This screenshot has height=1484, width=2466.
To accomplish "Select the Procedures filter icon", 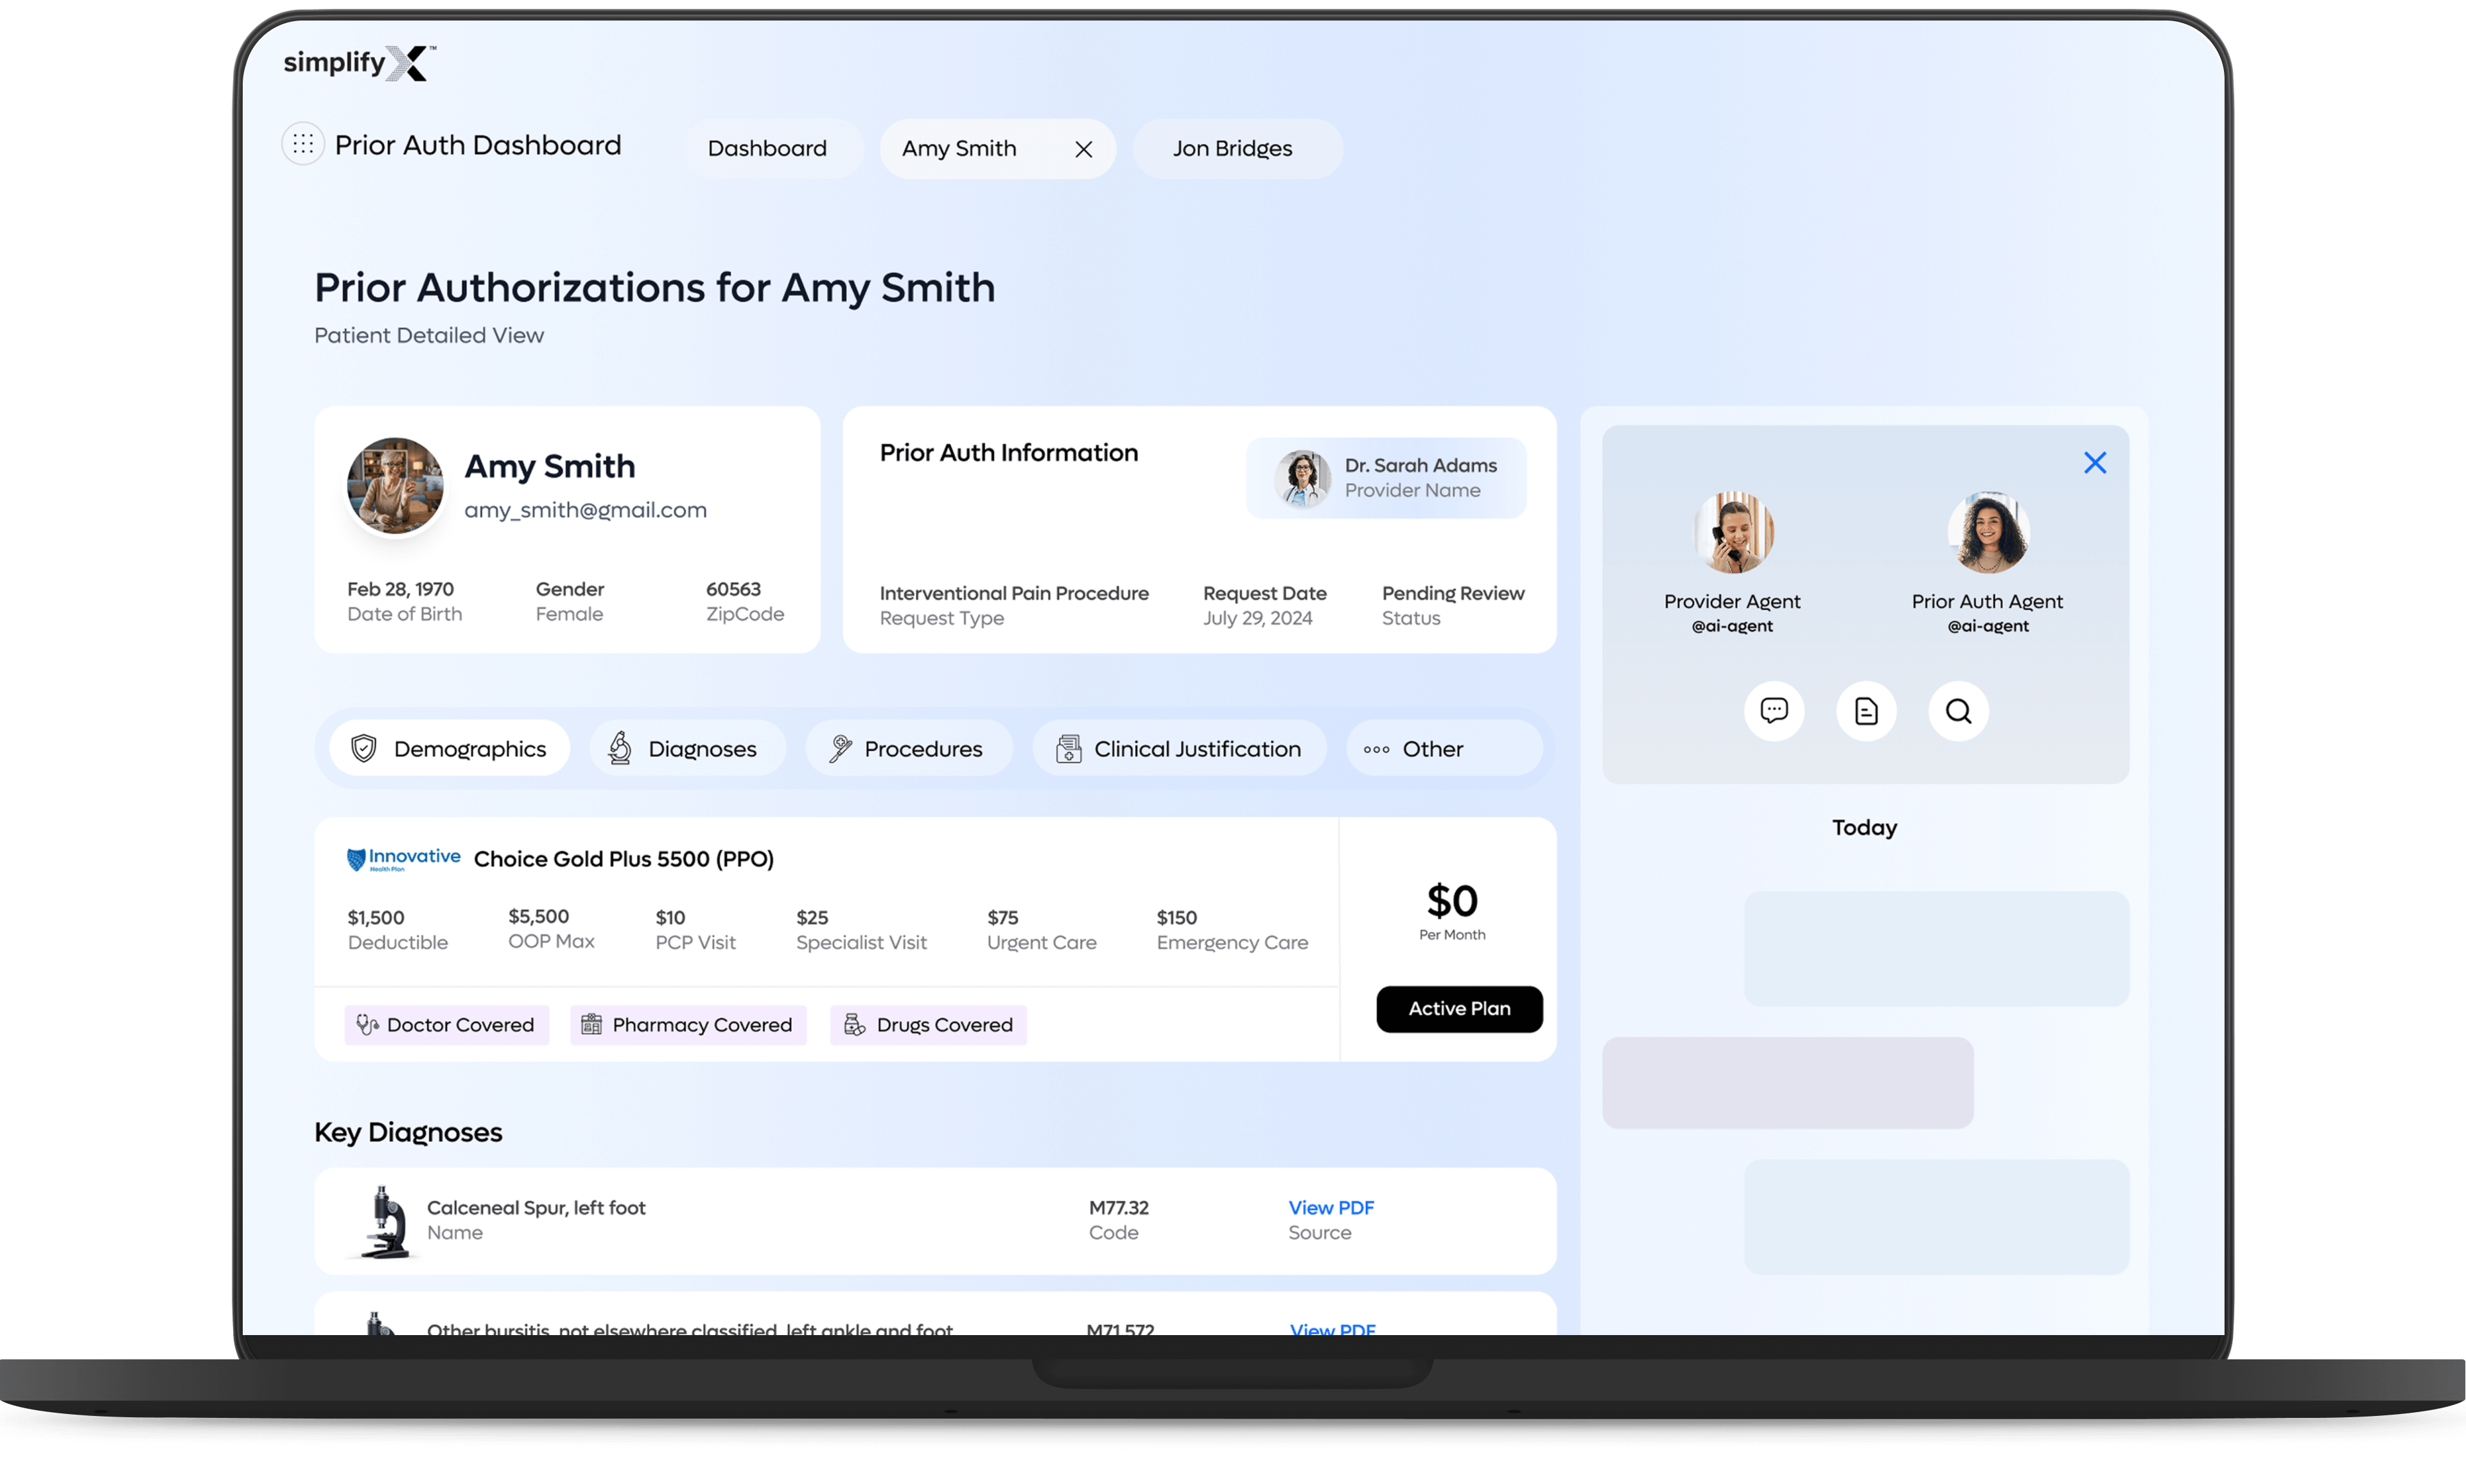I will [841, 747].
